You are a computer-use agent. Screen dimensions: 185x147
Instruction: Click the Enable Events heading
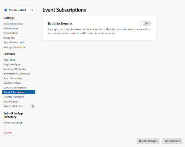(x=60, y=23)
